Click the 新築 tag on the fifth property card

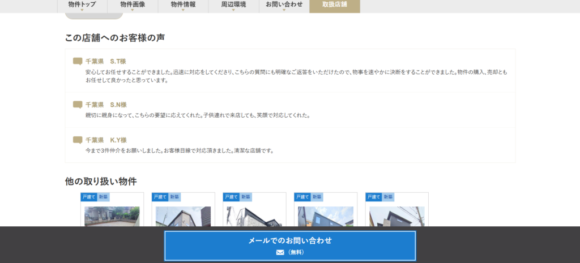388,197
